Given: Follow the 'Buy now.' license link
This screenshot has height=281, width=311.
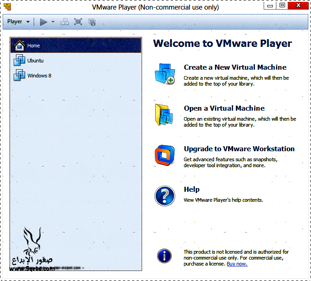Looking at the screenshot, I should [237, 264].
